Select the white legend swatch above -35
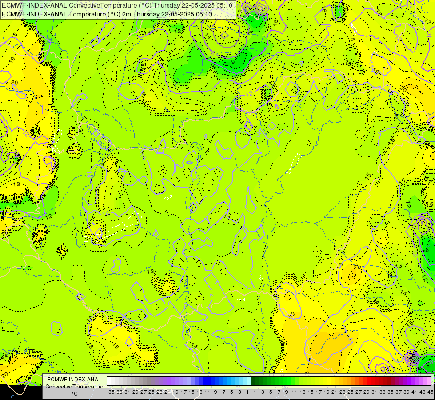The height and width of the screenshot is (400, 435). (109, 381)
